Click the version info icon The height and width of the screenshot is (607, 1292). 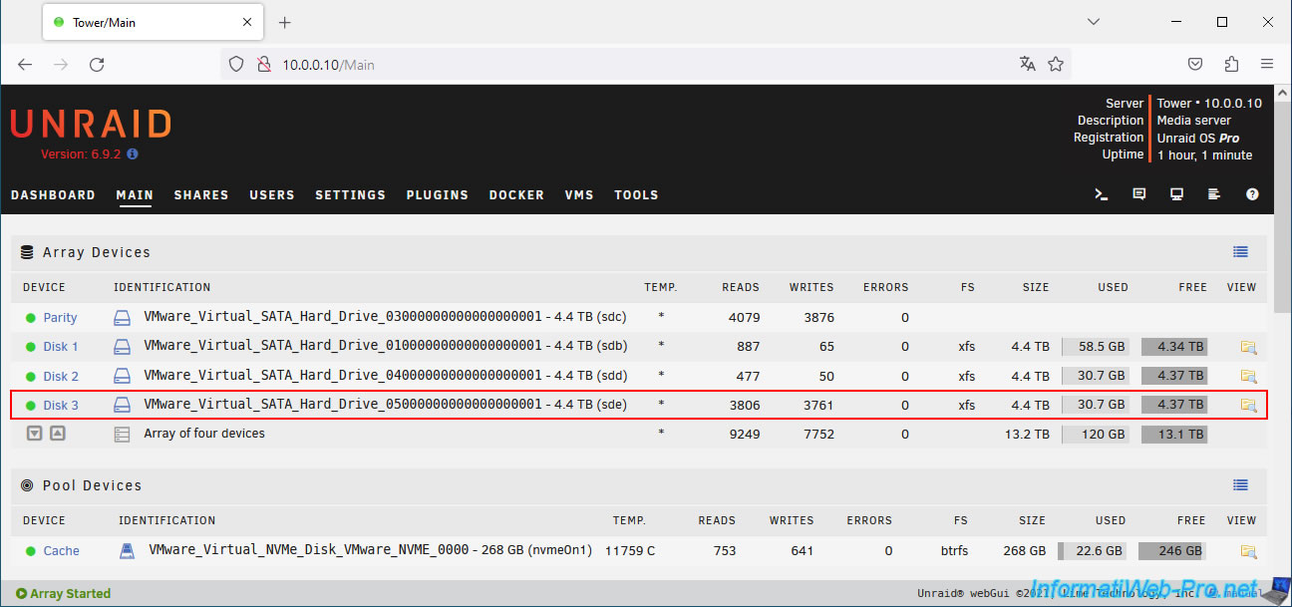pos(133,154)
